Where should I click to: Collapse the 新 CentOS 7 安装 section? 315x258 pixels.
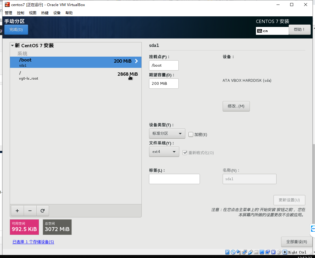[12, 46]
